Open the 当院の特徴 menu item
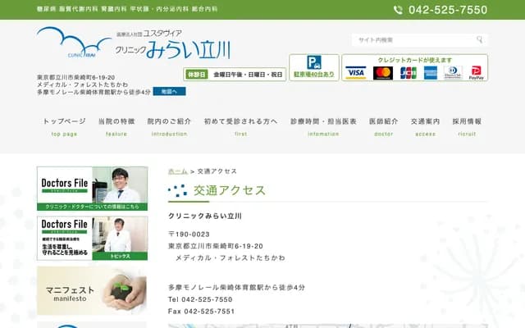The height and width of the screenshot is (328, 525). coord(116,125)
